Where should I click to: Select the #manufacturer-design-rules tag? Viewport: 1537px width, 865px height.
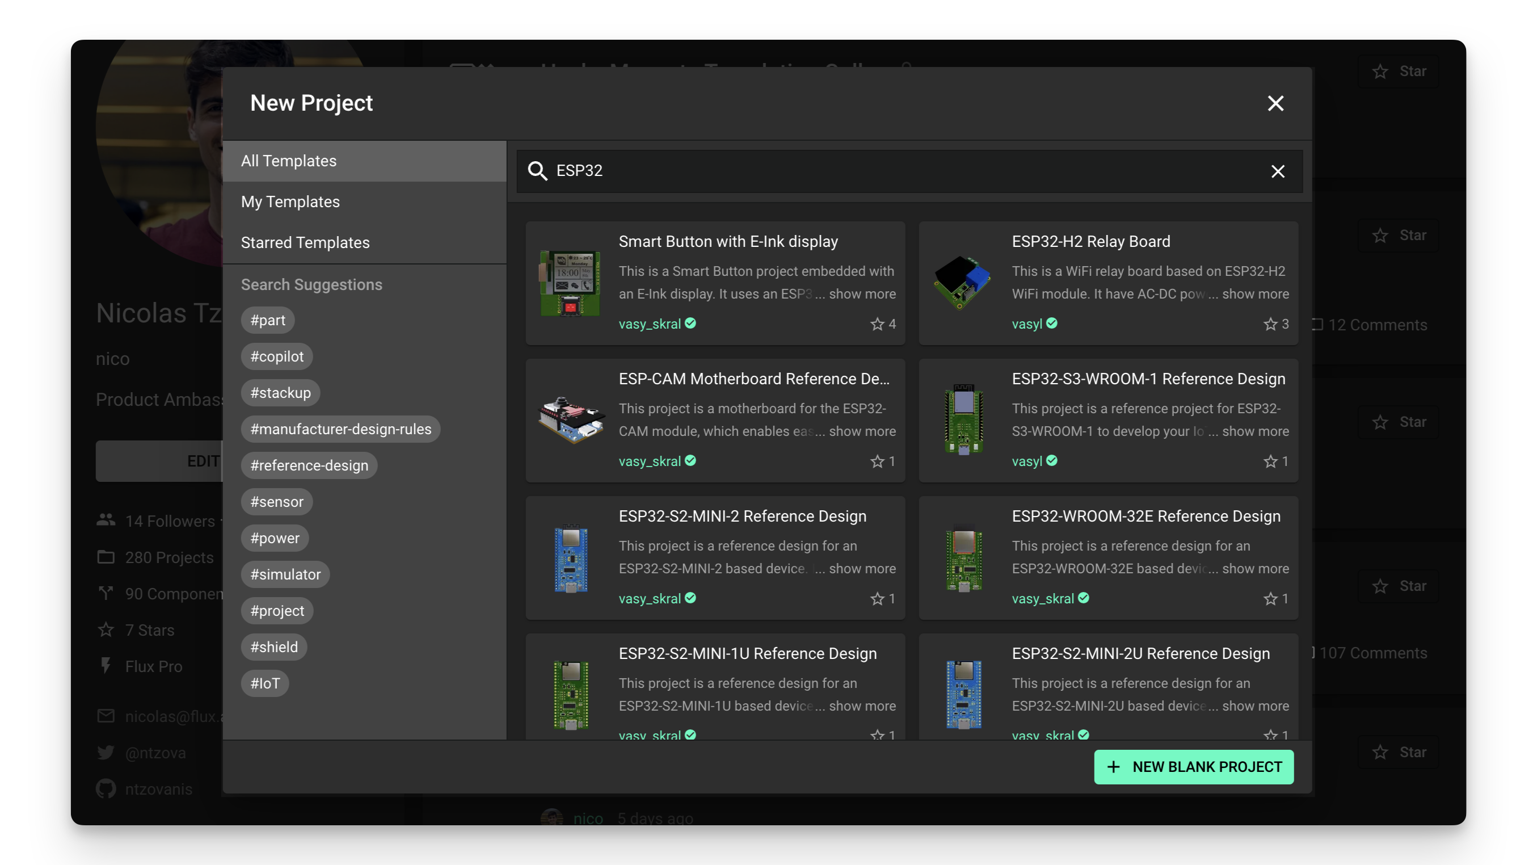coord(340,429)
